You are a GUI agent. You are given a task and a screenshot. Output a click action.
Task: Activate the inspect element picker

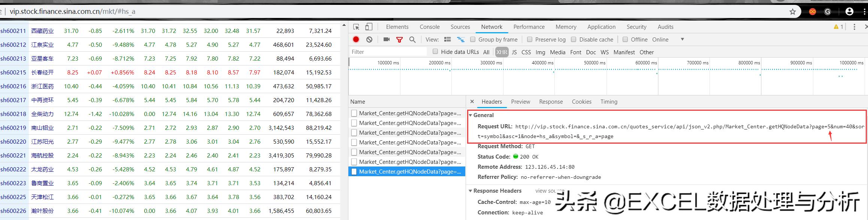[356, 27]
